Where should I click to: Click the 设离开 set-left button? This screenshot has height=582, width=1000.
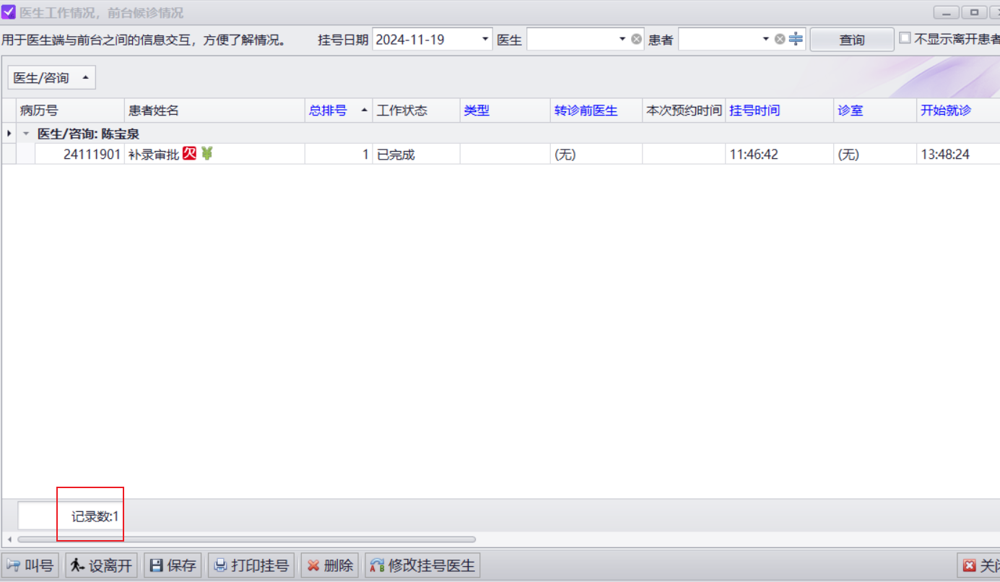(102, 565)
